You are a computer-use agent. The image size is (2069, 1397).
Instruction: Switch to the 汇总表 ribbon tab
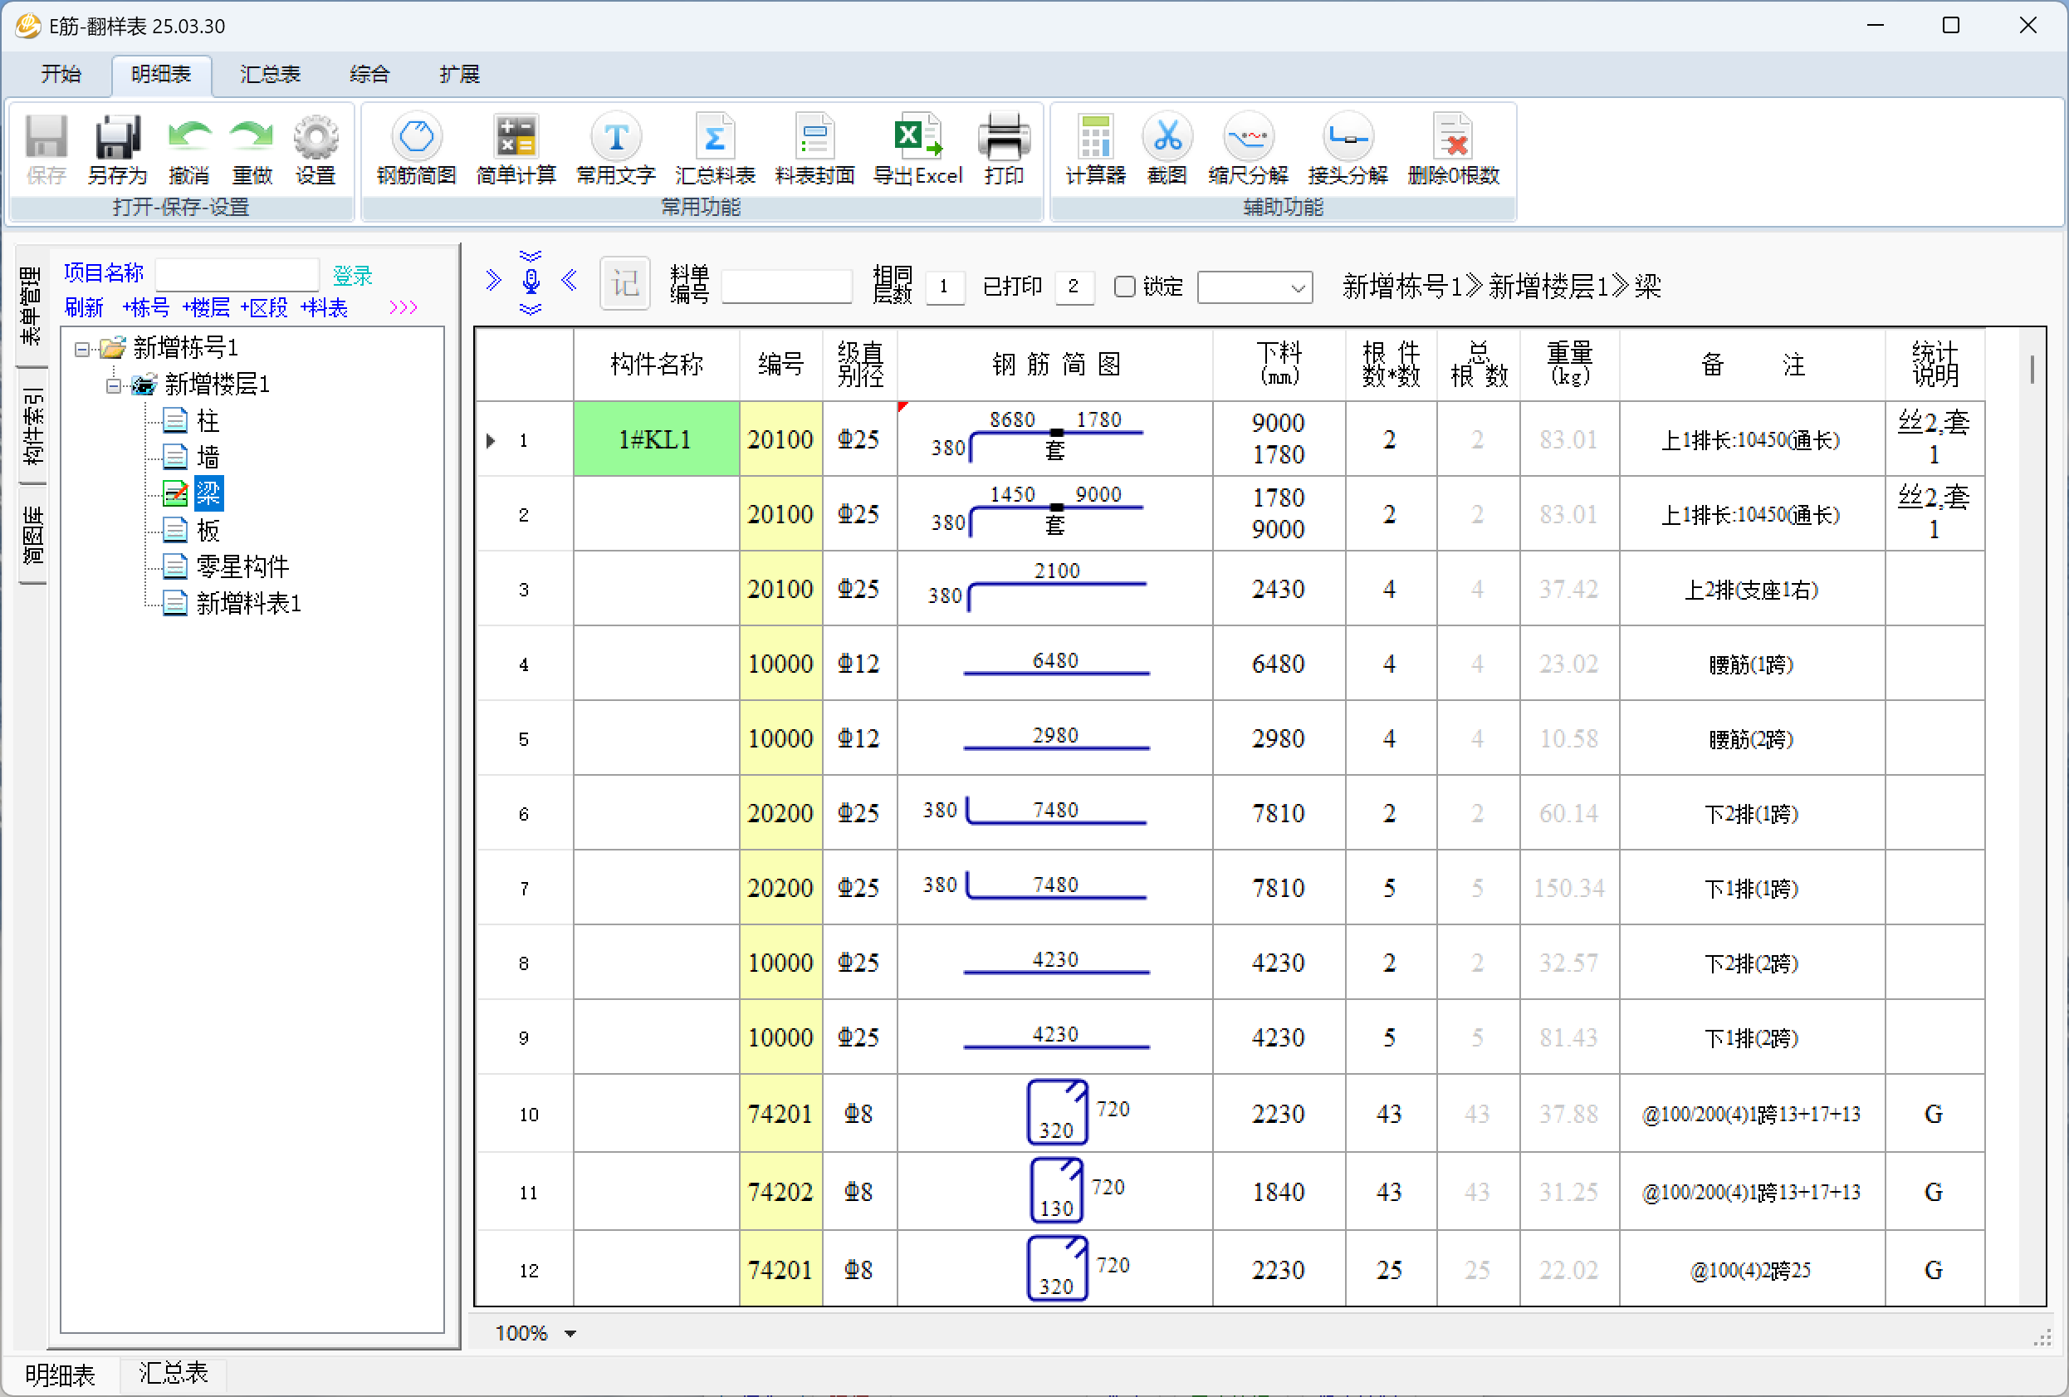(x=270, y=74)
